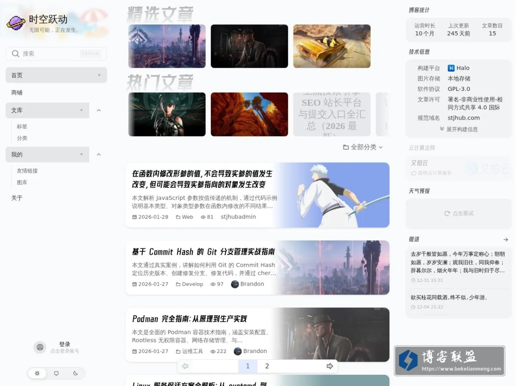Open the yellow car featured thumbnail
Image resolution: width=515 pixels, height=386 pixels.
coord(332,46)
